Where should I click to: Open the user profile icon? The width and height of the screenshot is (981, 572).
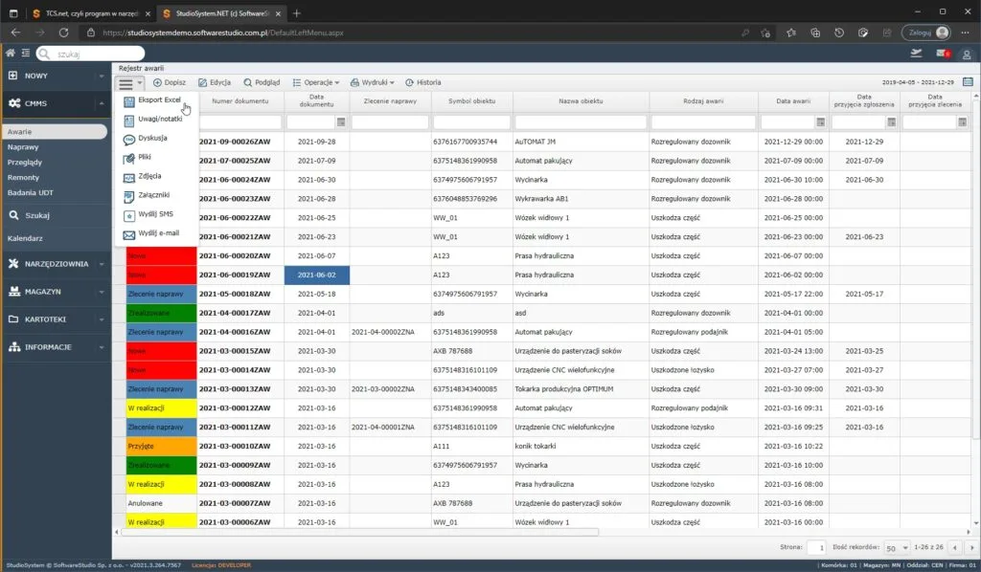pyautogui.click(x=967, y=55)
